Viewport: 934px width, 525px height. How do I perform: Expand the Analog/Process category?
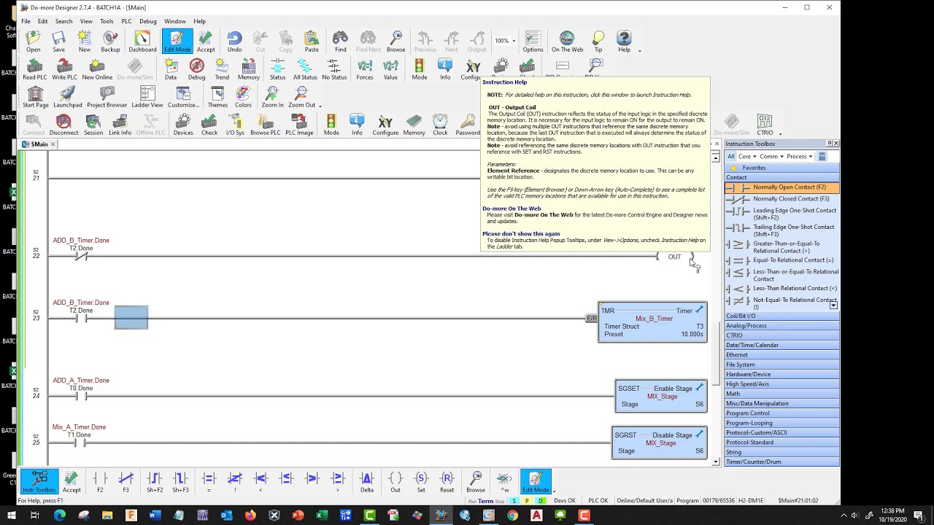coord(781,326)
